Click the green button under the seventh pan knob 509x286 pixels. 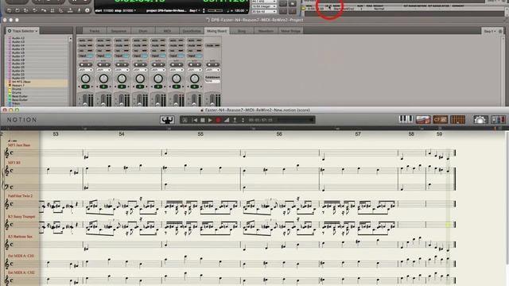click(x=194, y=87)
